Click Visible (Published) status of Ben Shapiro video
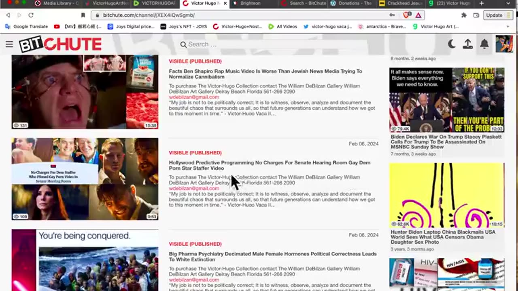 [x=195, y=61]
